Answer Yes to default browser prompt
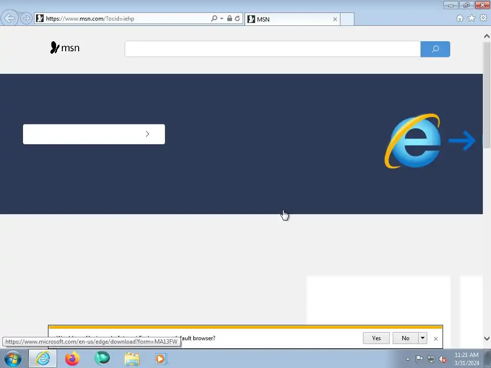Viewport: 491px width, 368px height. [x=376, y=338]
